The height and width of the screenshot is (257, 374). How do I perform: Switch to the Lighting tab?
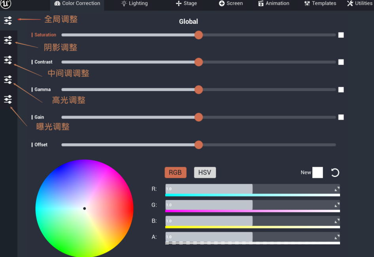[x=134, y=4]
